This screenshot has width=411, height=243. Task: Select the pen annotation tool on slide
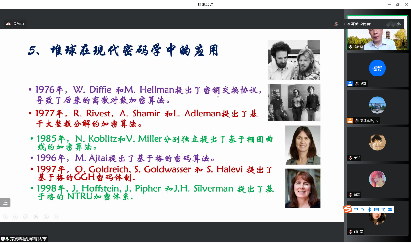[x=26, y=217]
